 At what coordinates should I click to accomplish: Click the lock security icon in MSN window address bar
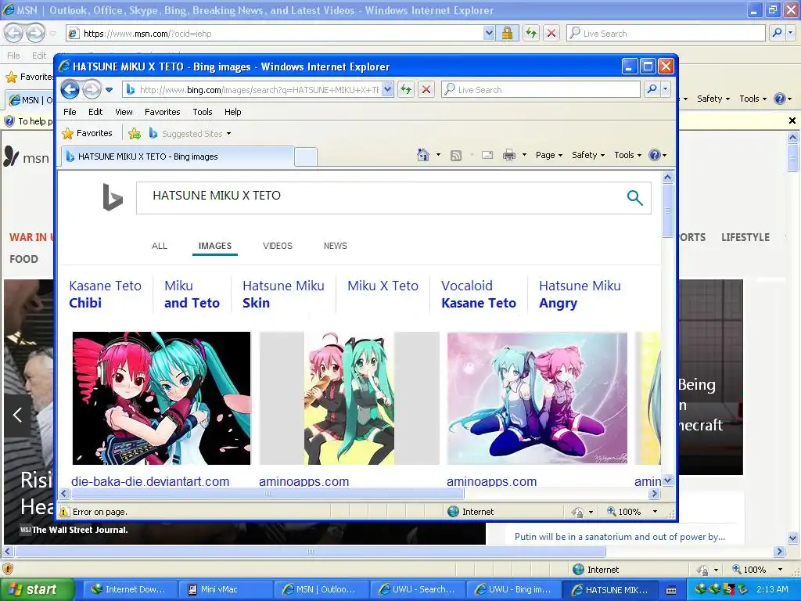click(x=507, y=33)
